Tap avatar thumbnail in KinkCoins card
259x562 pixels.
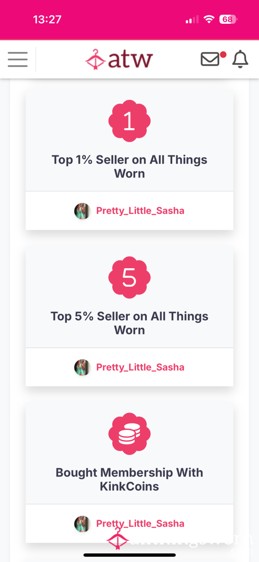click(82, 524)
